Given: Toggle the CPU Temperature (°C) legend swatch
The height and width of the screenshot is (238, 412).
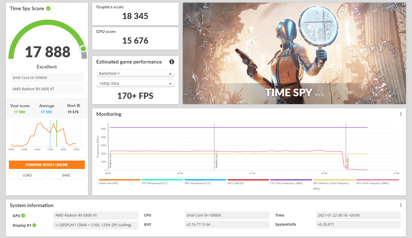Looking at the screenshot, I should click(162, 180).
